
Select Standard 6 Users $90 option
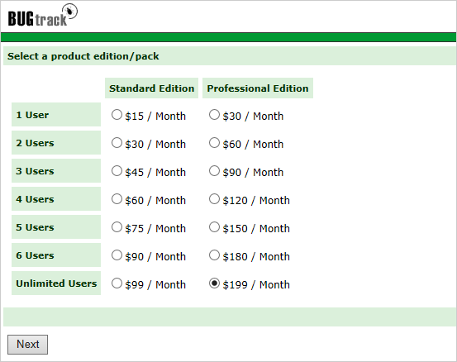117,255
